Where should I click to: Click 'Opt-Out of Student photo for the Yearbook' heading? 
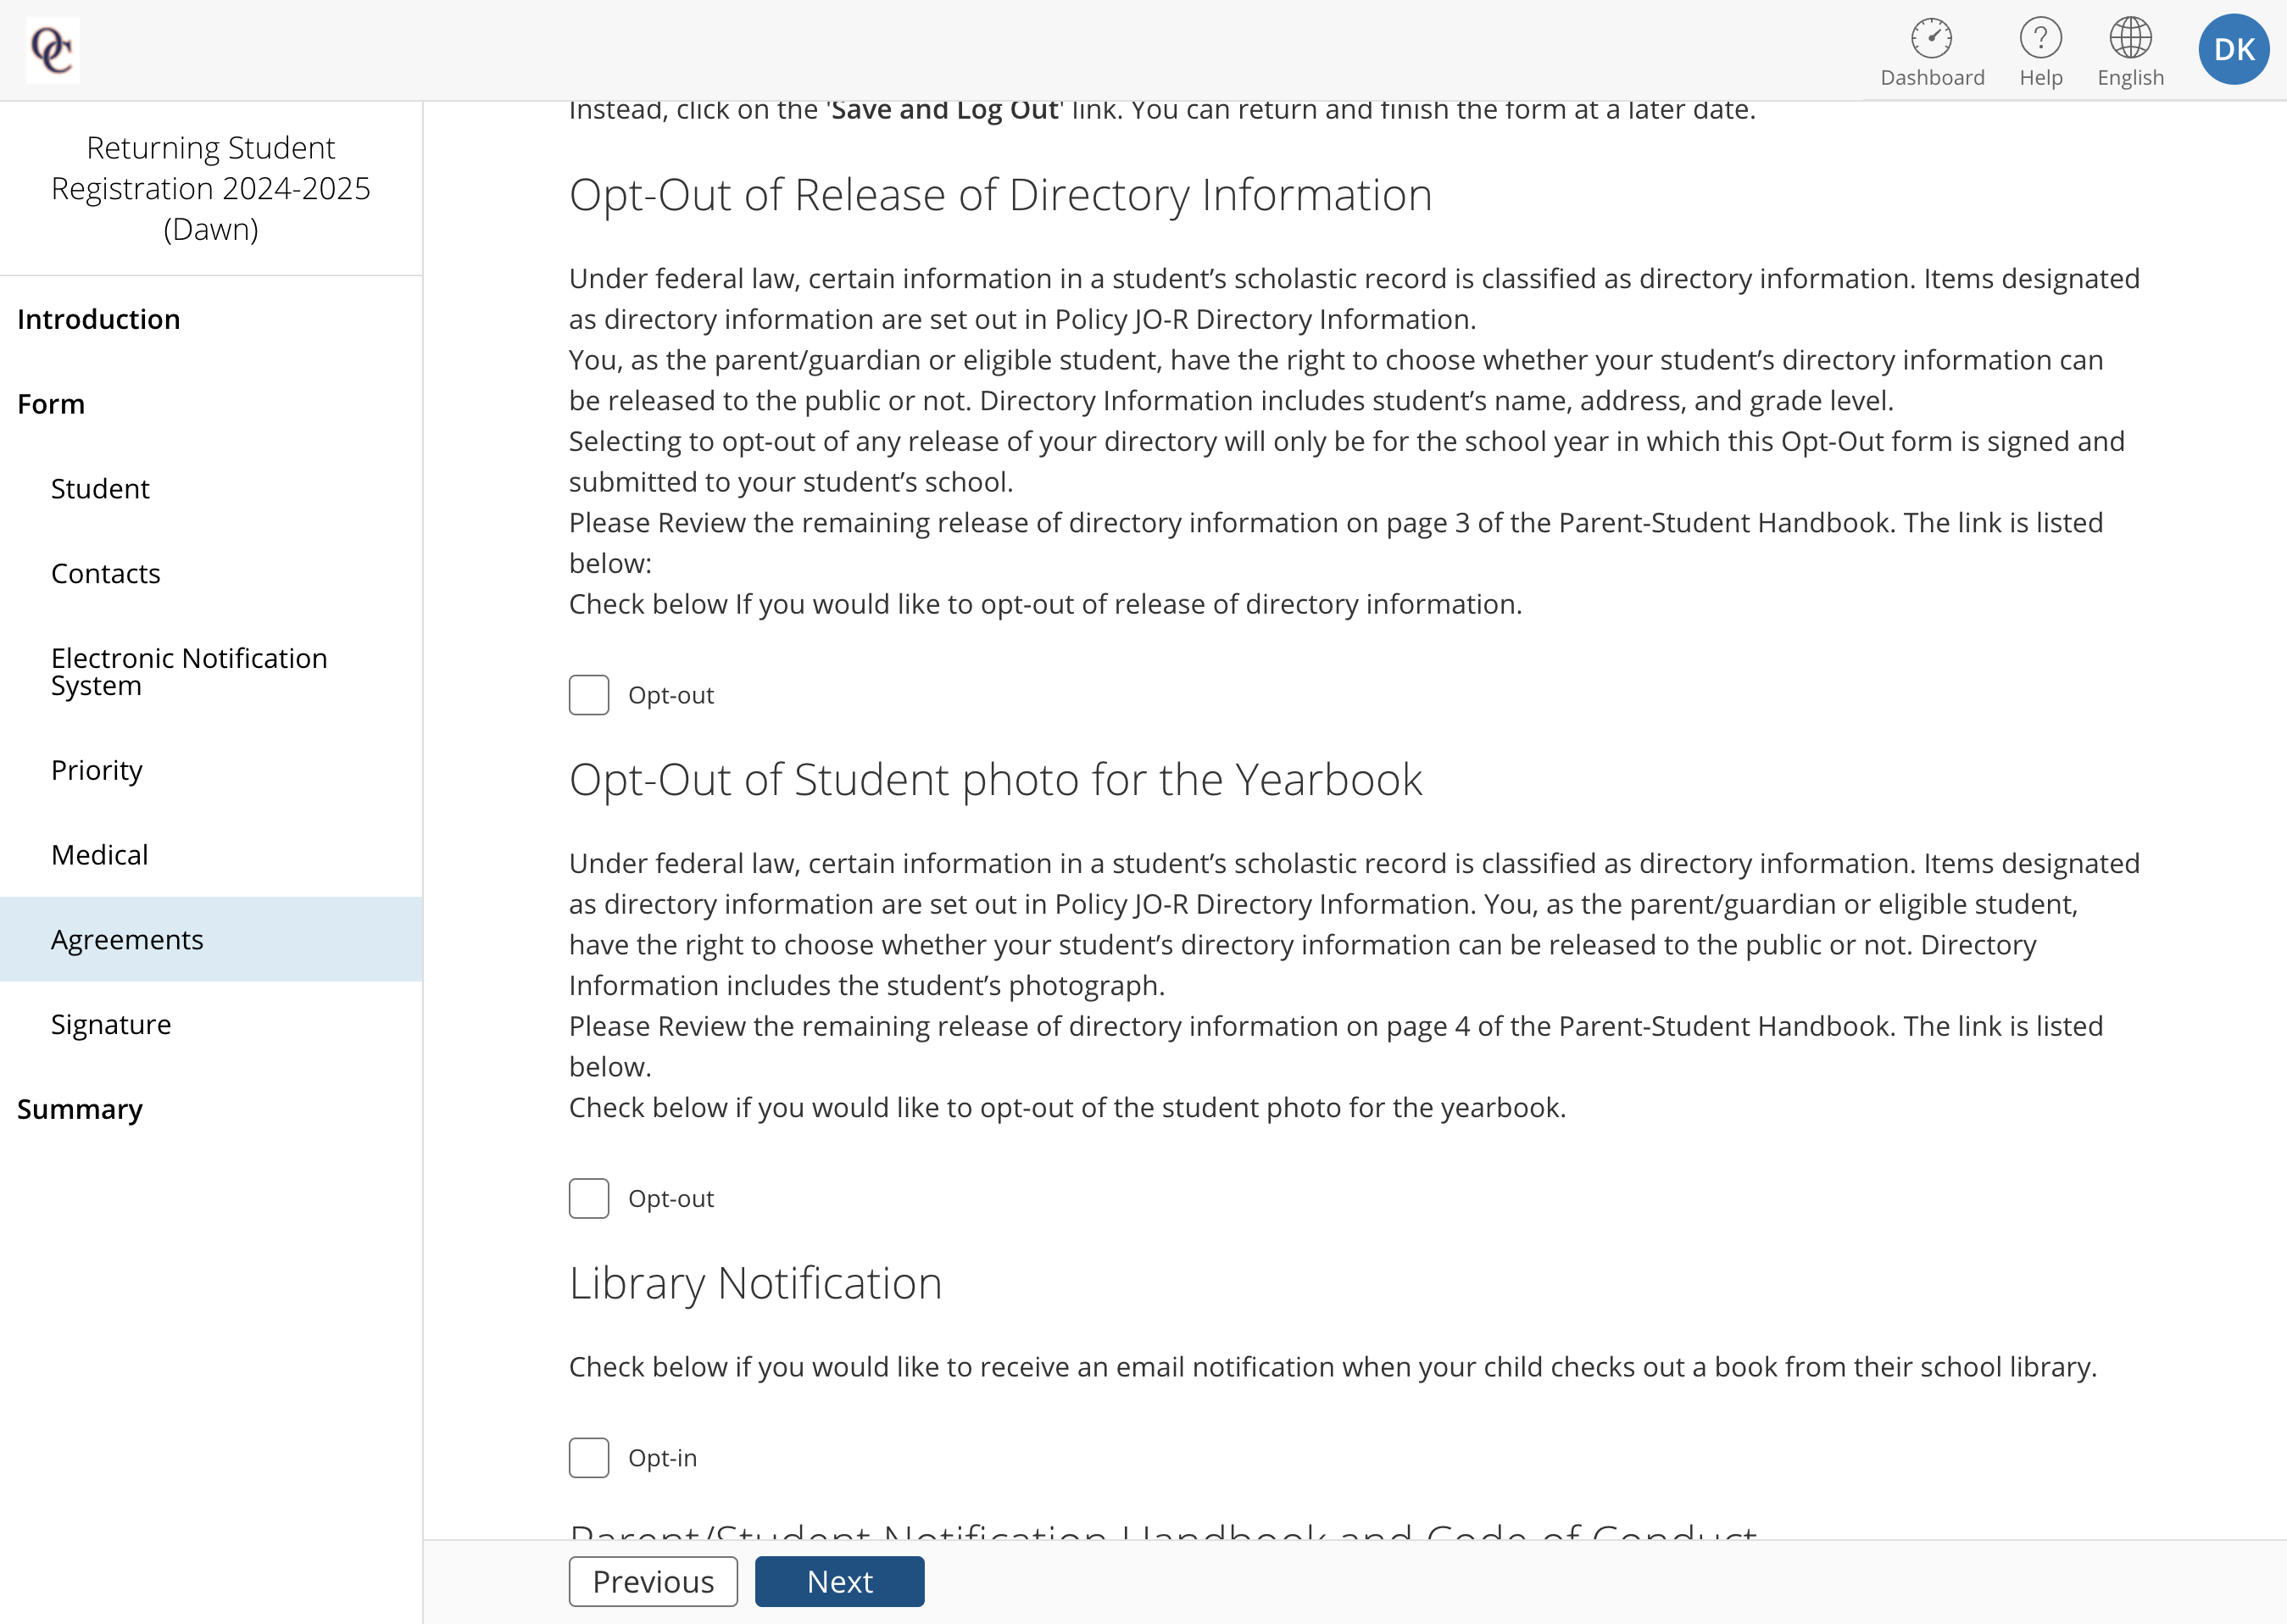tap(995, 780)
